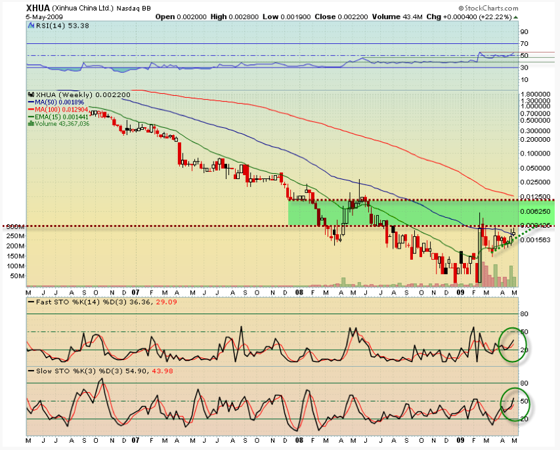Click the "RSI(14) 53.38" indicator label

coord(62,26)
